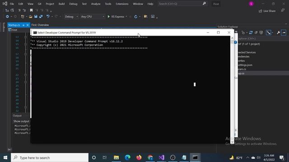Select appsettings.json in Solution Explorer
This screenshot has height=162, width=289.
click(x=245, y=65)
